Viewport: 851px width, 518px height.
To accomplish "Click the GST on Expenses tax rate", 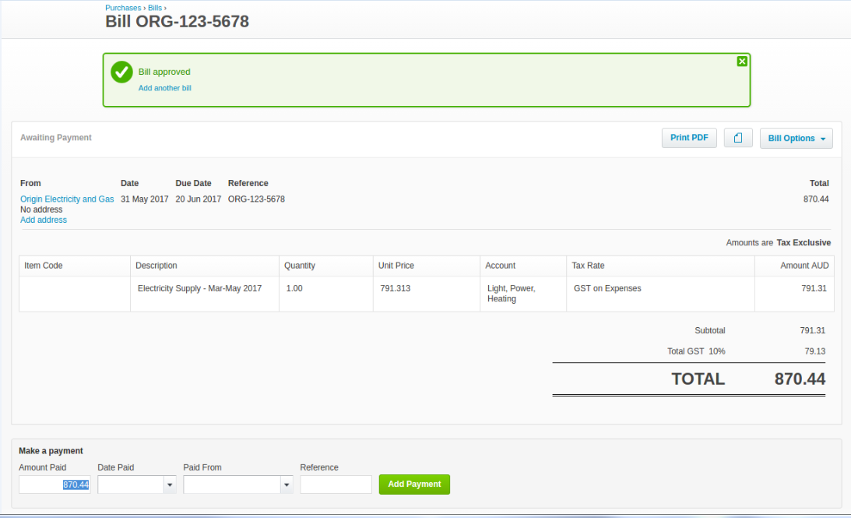I will click(x=607, y=288).
